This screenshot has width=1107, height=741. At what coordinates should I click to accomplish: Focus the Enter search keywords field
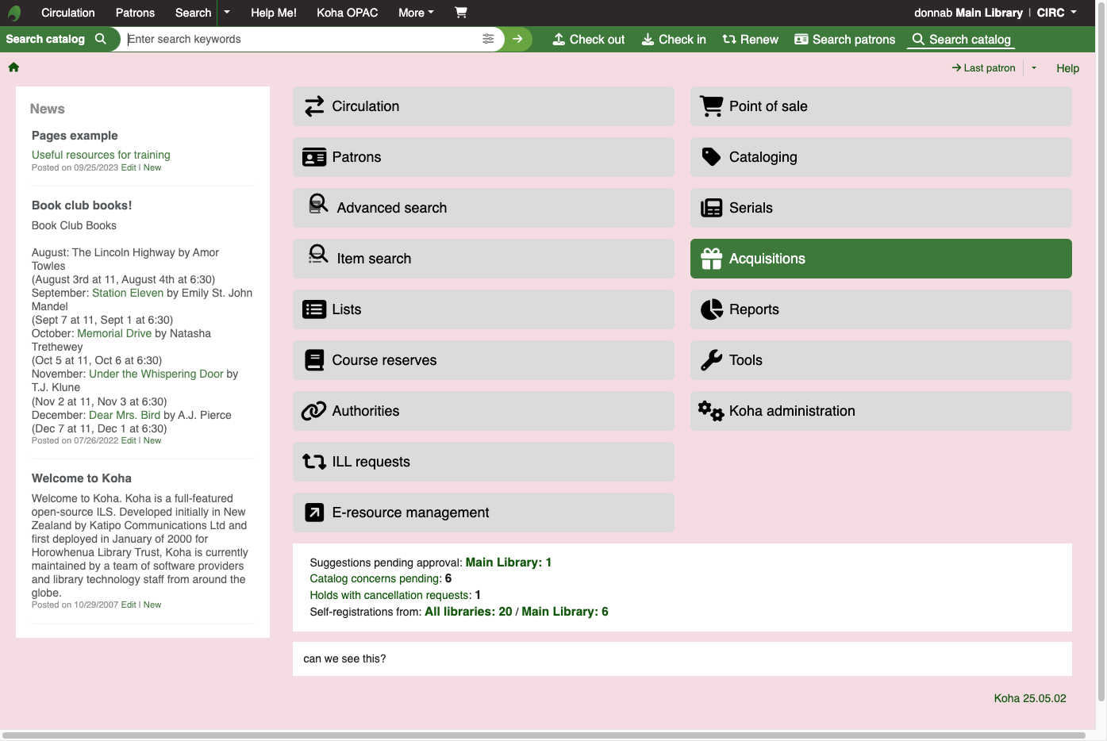(303, 39)
